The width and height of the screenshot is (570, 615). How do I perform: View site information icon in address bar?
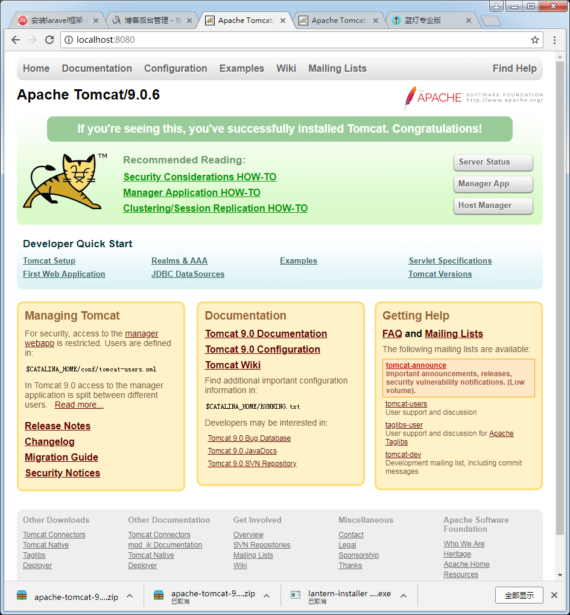pyautogui.click(x=69, y=40)
